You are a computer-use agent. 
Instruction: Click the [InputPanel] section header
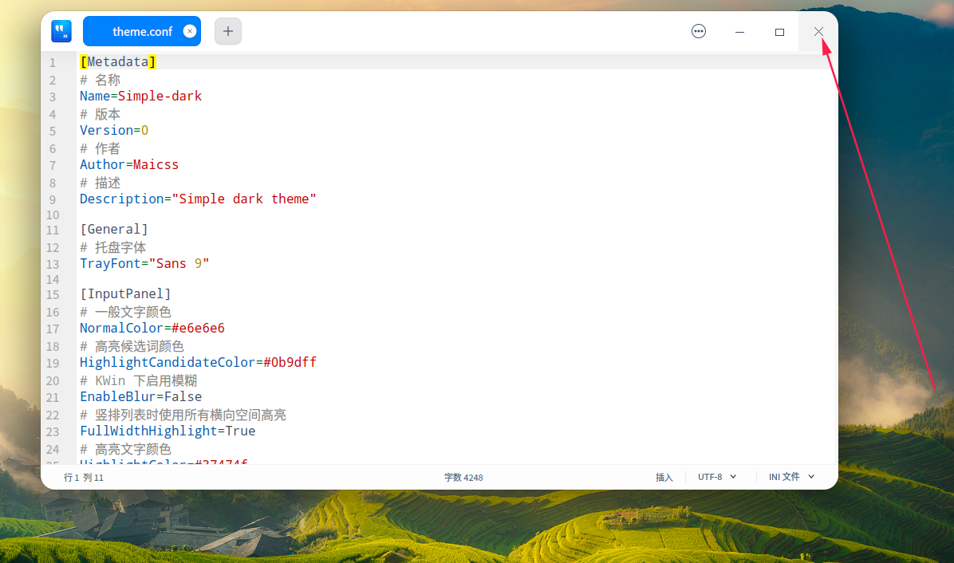tap(125, 293)
